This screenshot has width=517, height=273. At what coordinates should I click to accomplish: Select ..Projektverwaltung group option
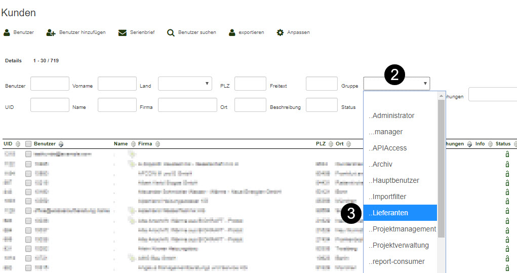[400, 245]
